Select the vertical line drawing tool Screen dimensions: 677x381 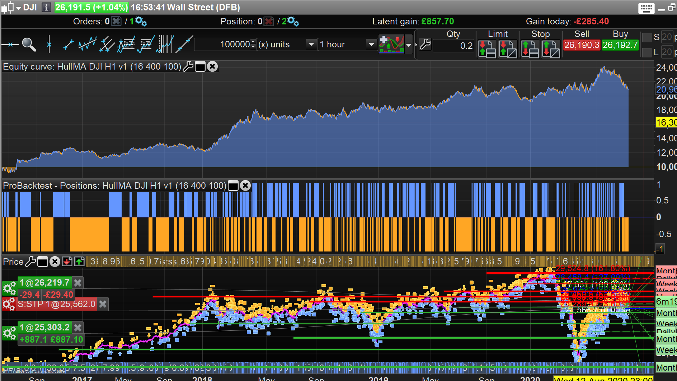coord(49,44)
